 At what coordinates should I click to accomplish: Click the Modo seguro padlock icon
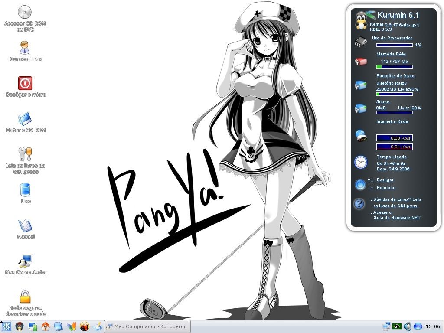pyautogui.click(x=25, y=297)
